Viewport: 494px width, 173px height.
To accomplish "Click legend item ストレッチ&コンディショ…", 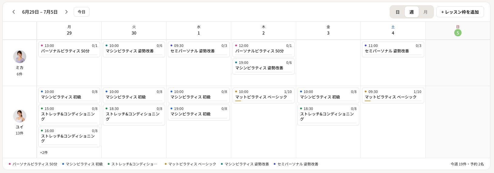I will [132, 164].
